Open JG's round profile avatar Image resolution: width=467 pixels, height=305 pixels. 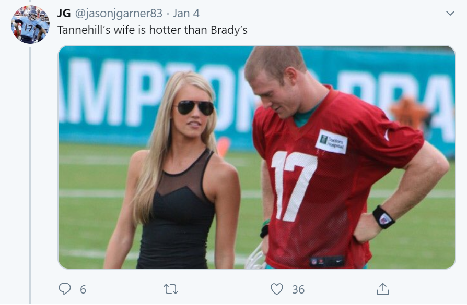tap(30, 25)
